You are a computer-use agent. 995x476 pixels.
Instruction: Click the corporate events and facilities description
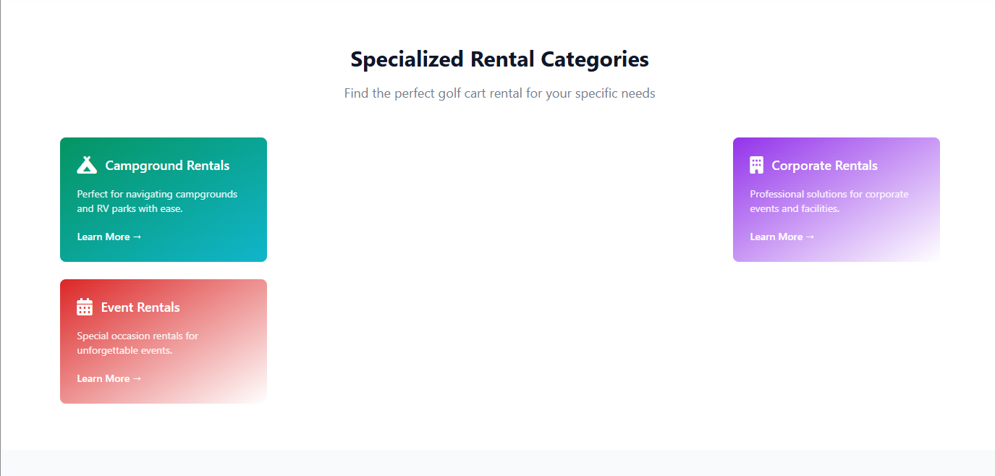(x=829, y=201)
